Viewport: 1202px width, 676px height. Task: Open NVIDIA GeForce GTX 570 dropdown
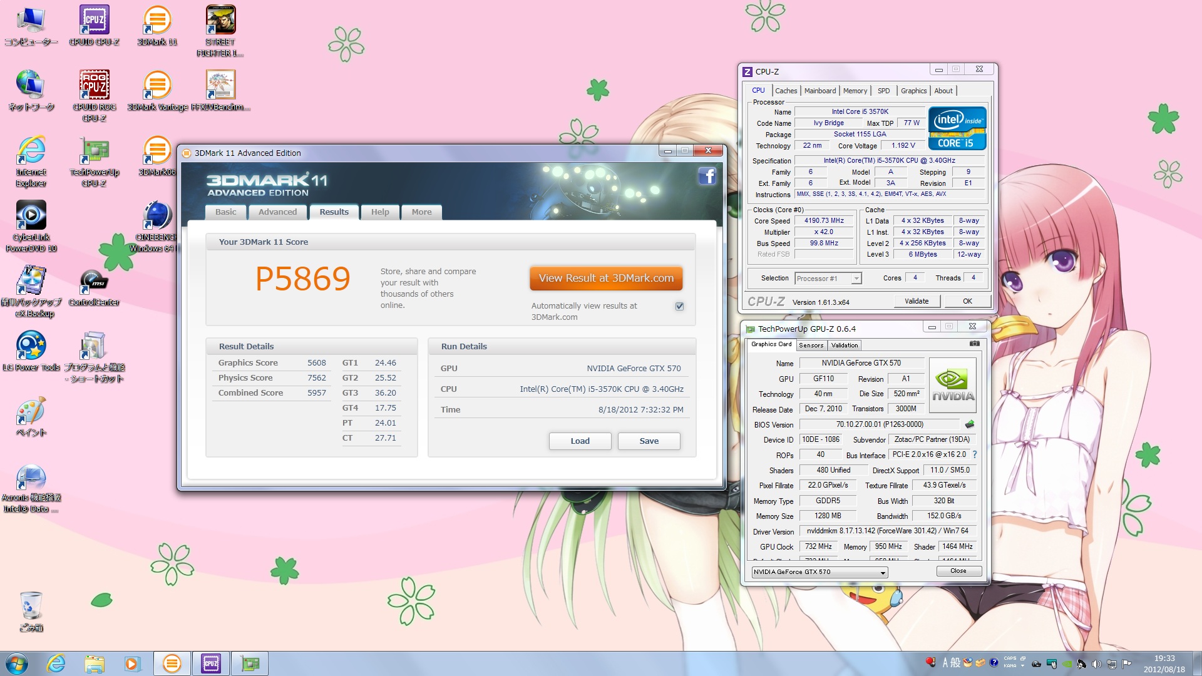tap(882, 572)
